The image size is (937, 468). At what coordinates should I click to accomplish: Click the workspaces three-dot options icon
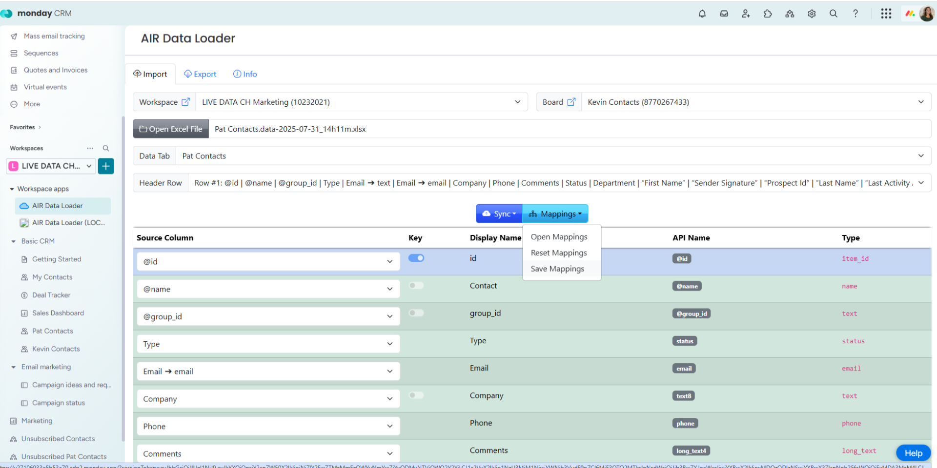pos(90,148)
